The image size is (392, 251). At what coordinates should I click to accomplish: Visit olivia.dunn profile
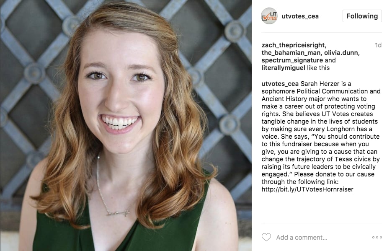pyautogui.click(x=342, y=52)
